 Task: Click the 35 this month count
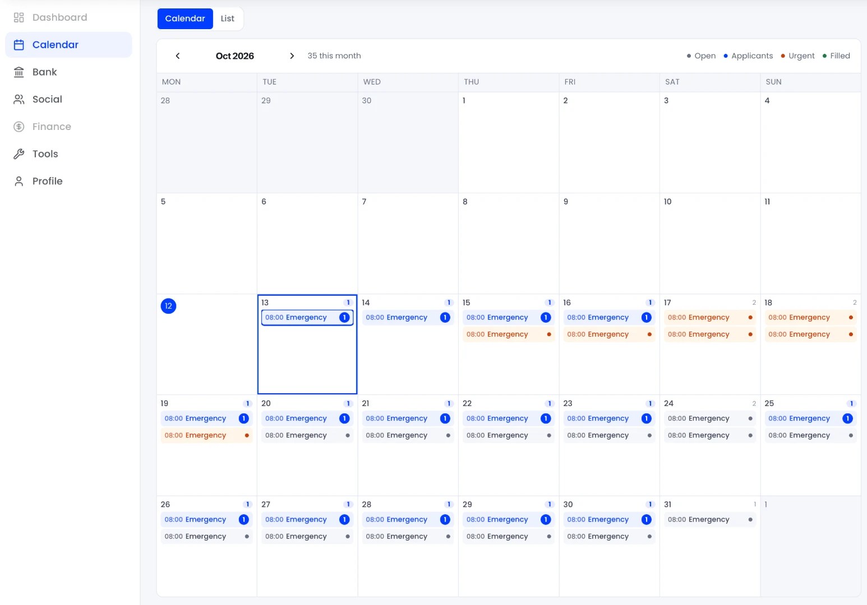334,56
